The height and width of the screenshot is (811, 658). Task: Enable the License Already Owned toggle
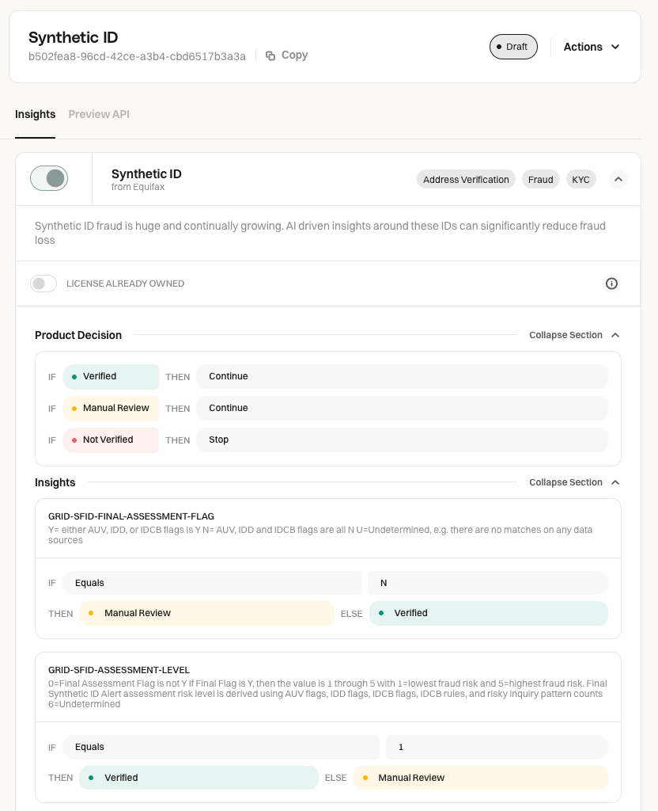click(x=43, y=284)
